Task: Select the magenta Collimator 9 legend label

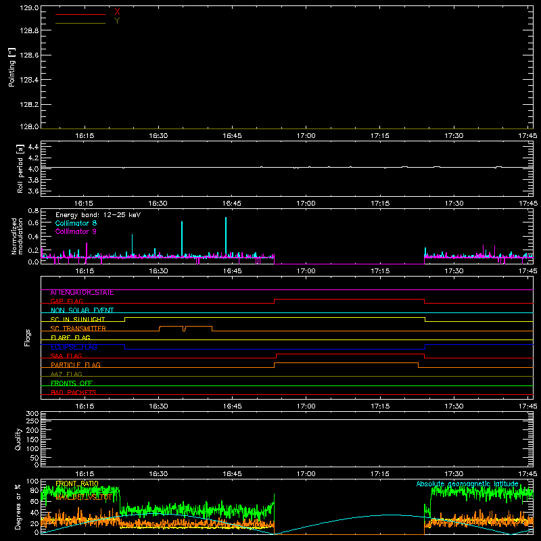Action: pyautogui.click(x=76, y=231)
